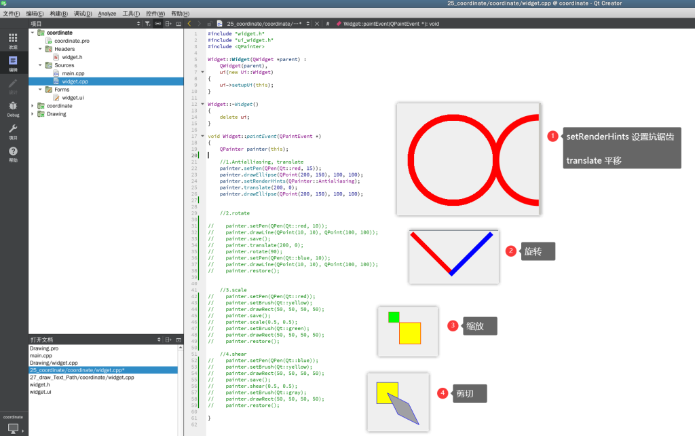Screen dimensions: 695x436
Task: Expand the Drawing project node
Action: click(32, 114)
